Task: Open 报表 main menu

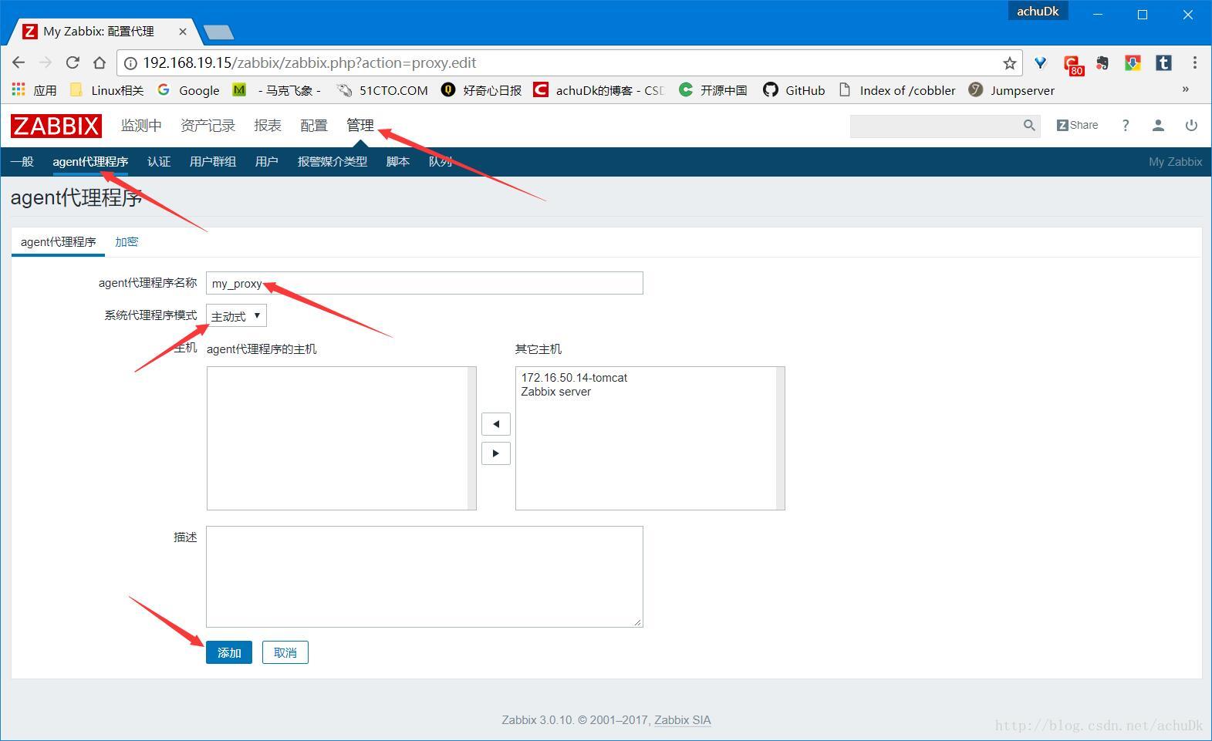Action: pos(268,125)
